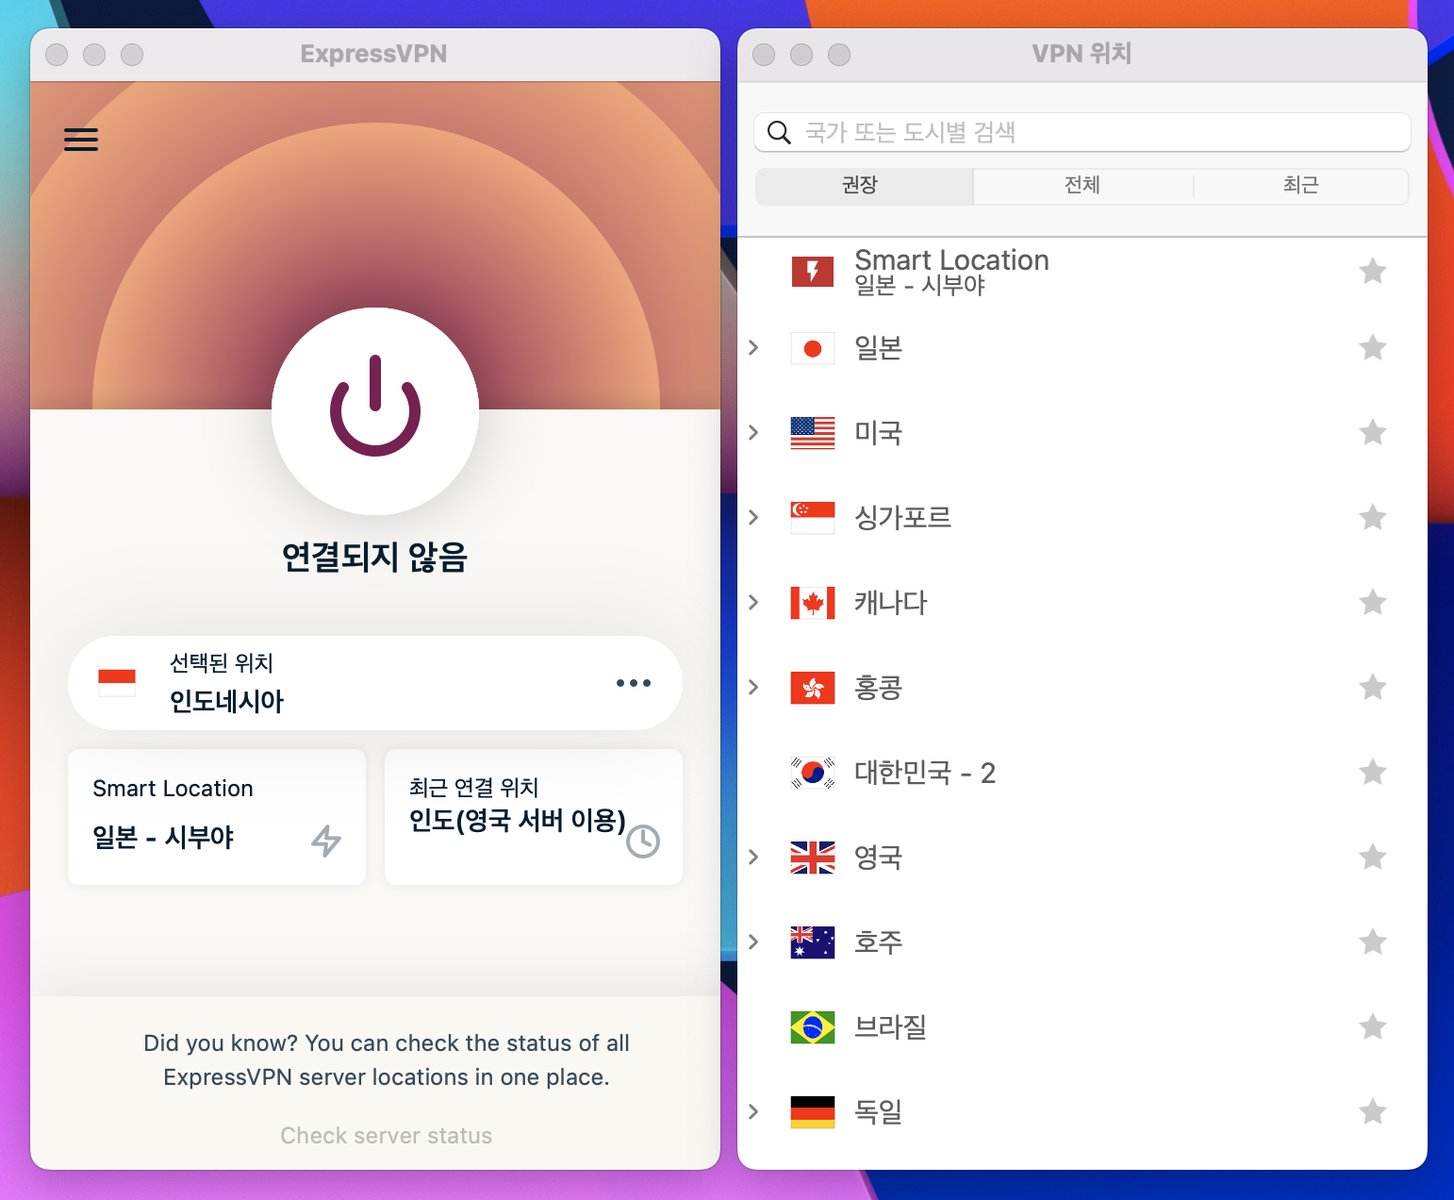Toggle favorite star for 캐나다
This screenshot has width=1454, height=1200.
click(1373, 602)
